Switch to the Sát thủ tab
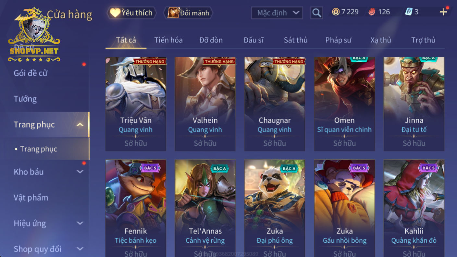The height and width of the screenshot is (257, 457). [x=295, y=40]
